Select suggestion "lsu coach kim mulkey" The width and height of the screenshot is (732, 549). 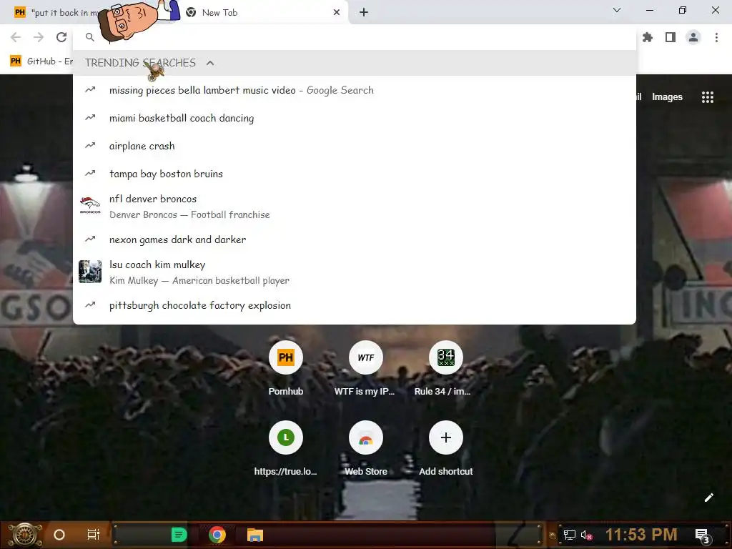click(x=355, y=272)
